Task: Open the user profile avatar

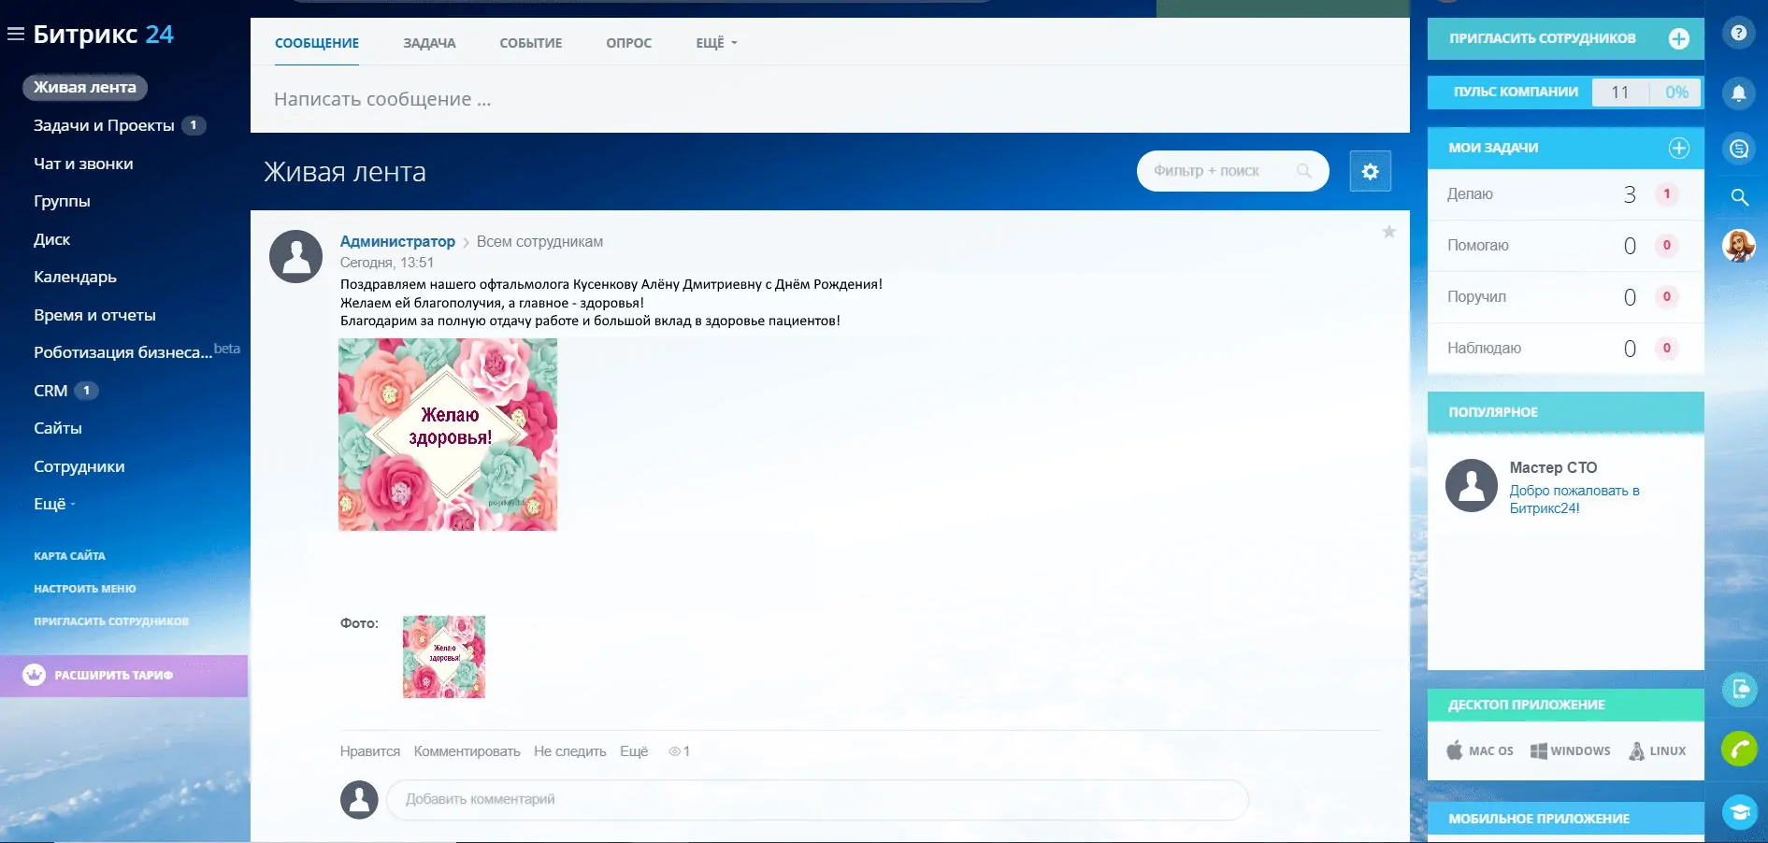Action: point(1738,246)
